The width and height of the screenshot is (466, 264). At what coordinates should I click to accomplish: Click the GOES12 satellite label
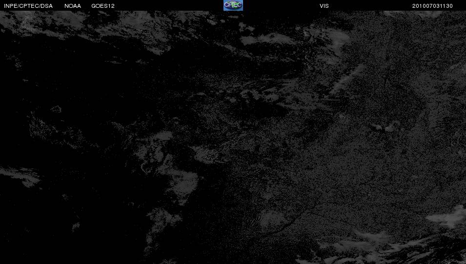point(103,6)
